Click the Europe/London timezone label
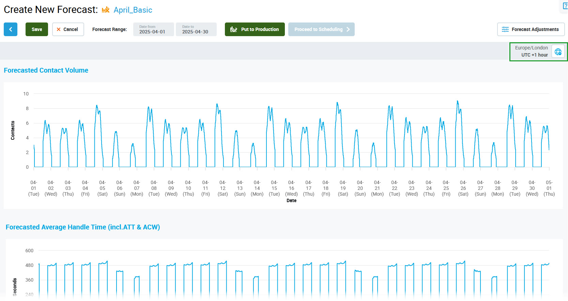Screen dimensions: 568x301 pos(531,48)
